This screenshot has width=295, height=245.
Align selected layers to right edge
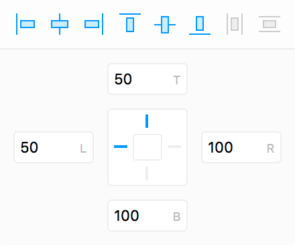point(94,24)
